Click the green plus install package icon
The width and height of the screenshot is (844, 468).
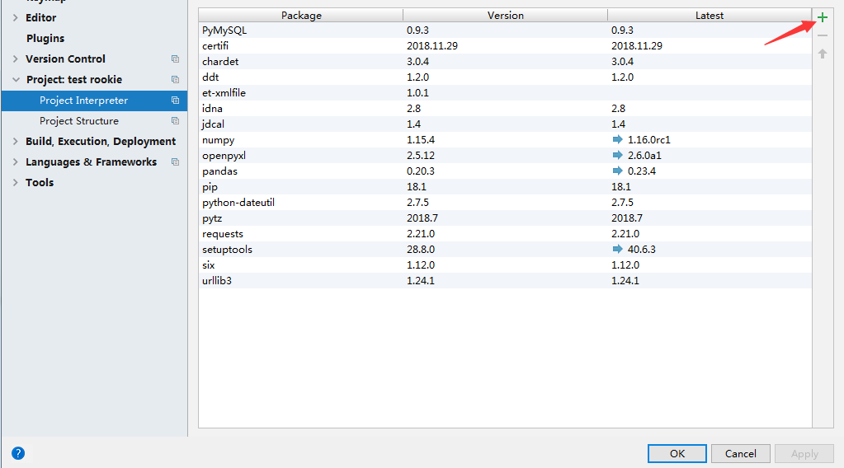pyautogui.click(x=822, y=17)
